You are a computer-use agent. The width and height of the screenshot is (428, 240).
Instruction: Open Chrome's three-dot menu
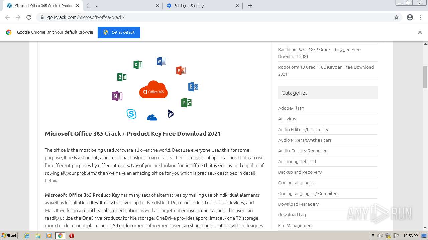pos(421,17)
